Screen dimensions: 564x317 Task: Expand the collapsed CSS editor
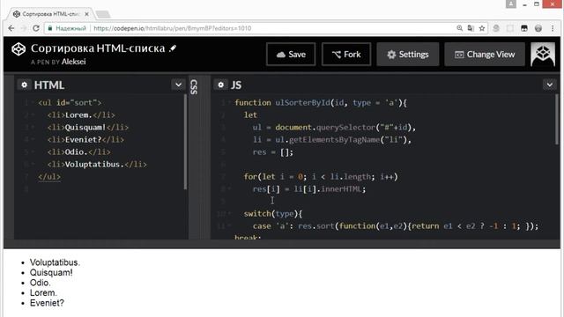194,87
